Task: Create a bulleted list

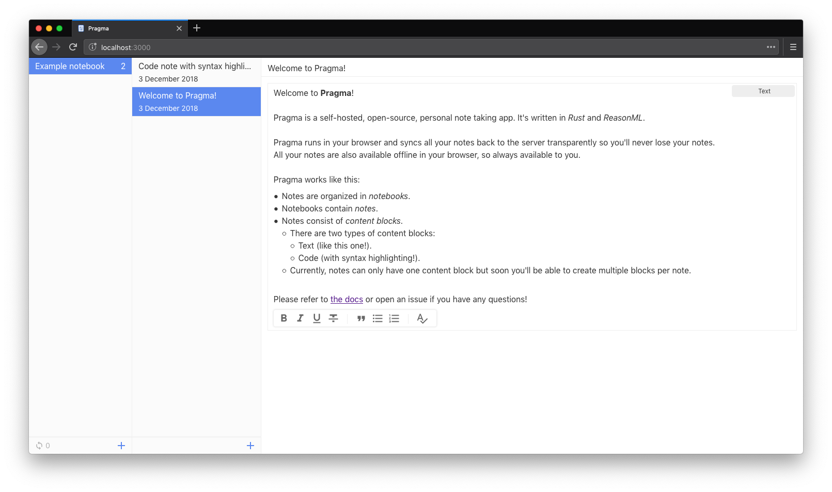Action: click(378, 318)
